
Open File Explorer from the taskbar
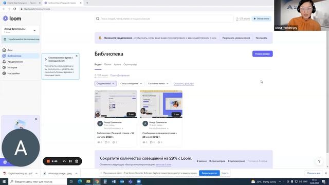(88, 181)
